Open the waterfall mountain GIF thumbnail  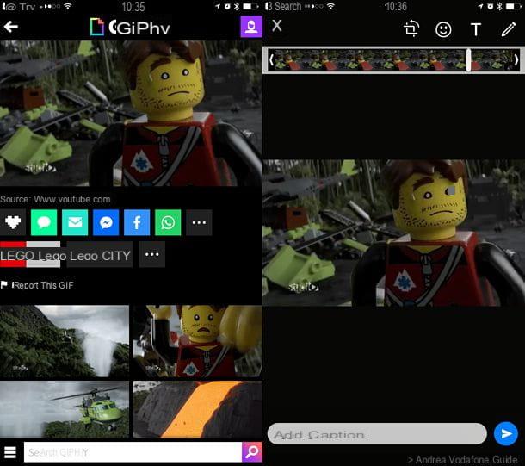pyautogui.click(x=65, y=341)
